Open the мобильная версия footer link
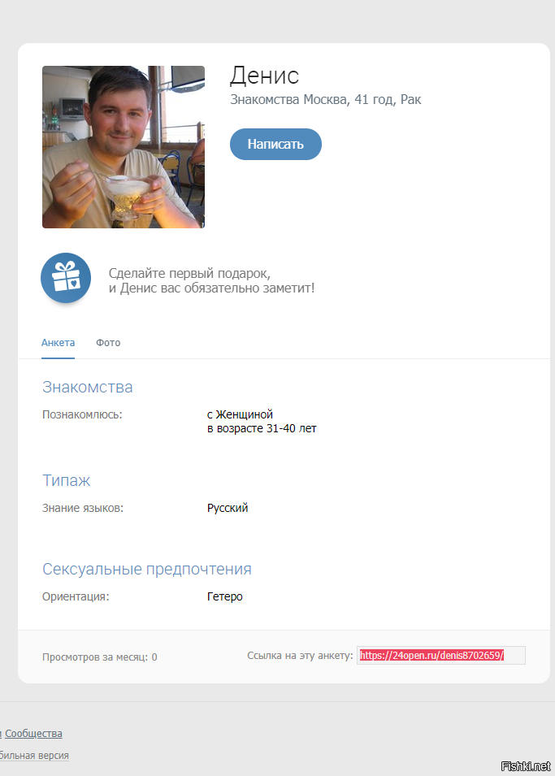This screenshot has width=555, height=776. tap(34, 755)
